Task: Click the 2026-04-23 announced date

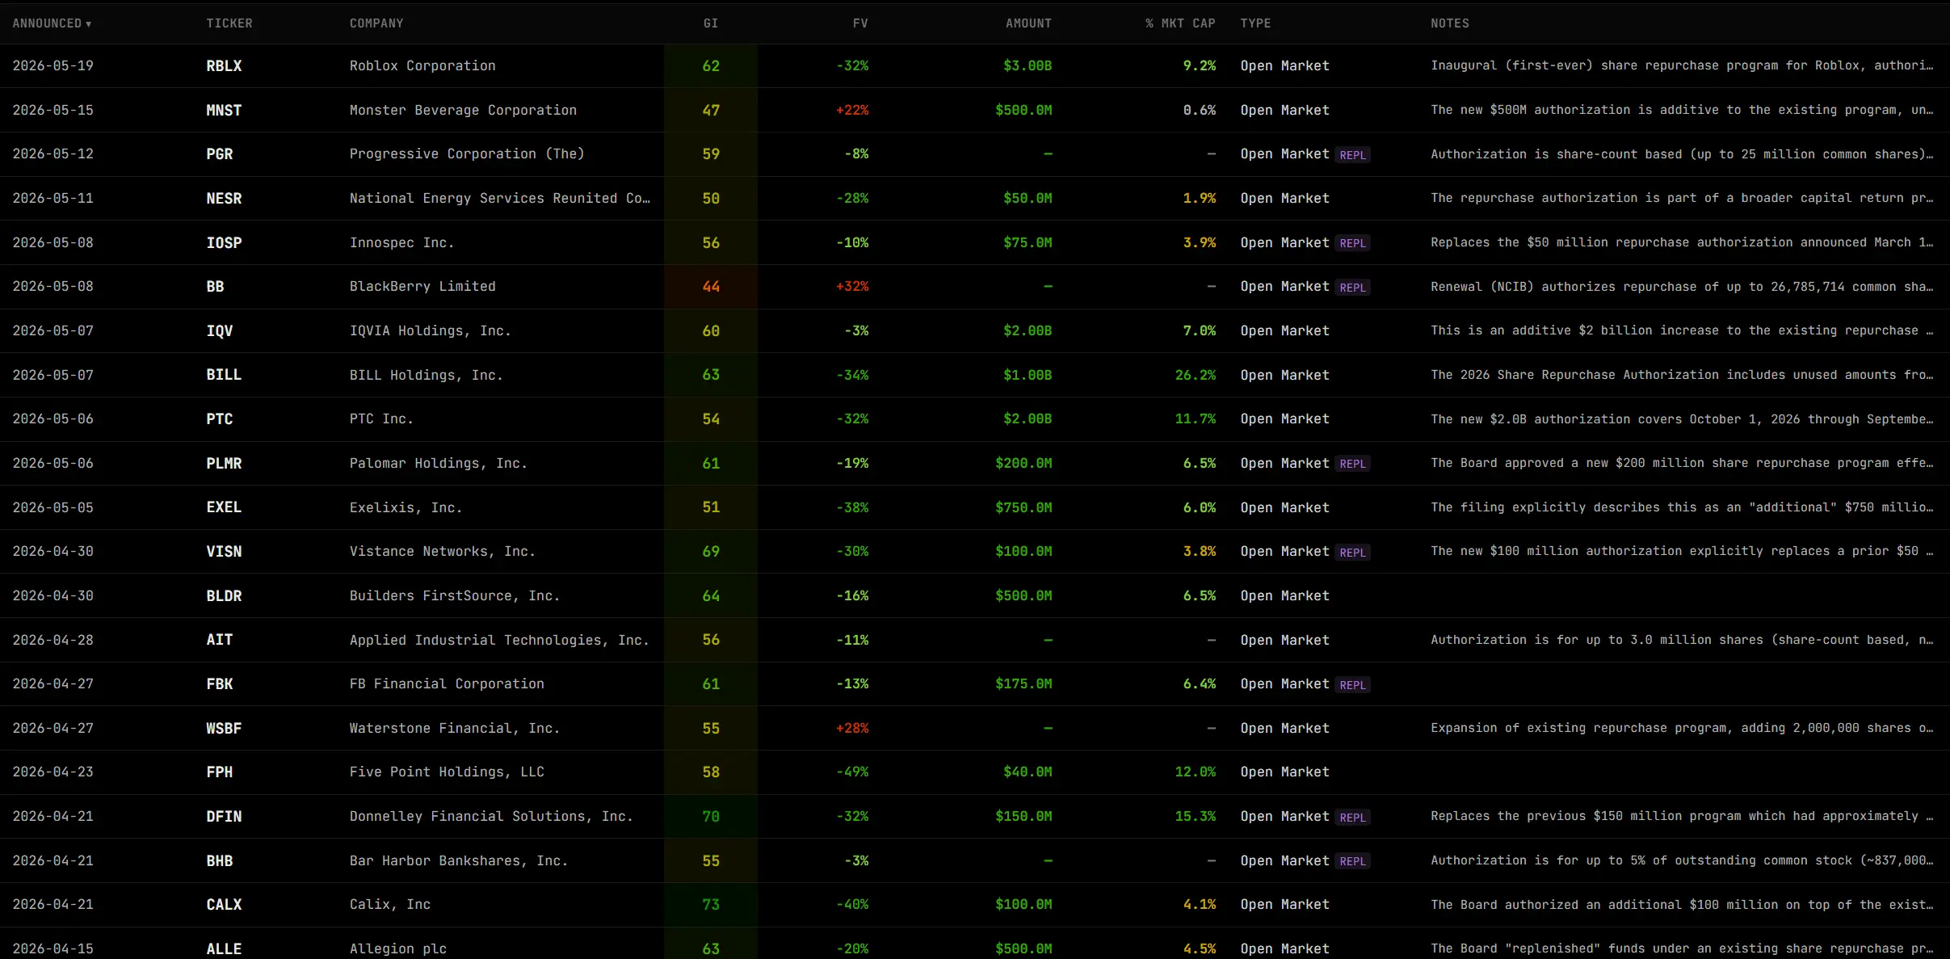Action: click(x=53, y=772)
